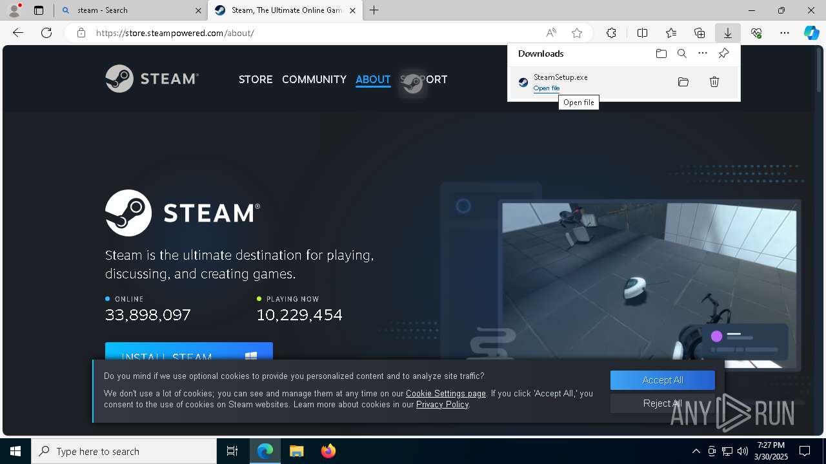Open the Favorites list icon
The height and width of the screenshot is (464, 826).
click(671, 33)
